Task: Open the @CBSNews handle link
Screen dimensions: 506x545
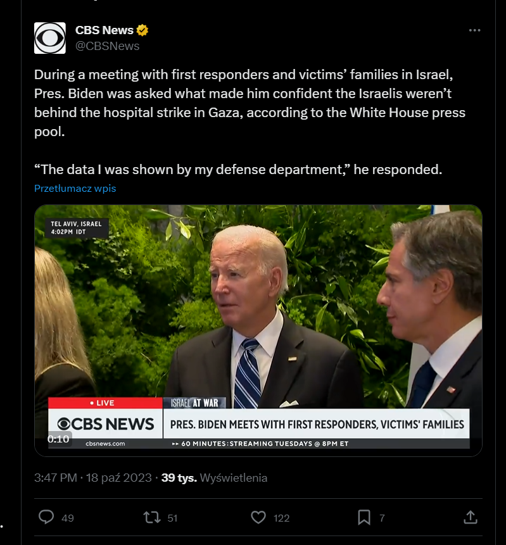Action: 107,46
